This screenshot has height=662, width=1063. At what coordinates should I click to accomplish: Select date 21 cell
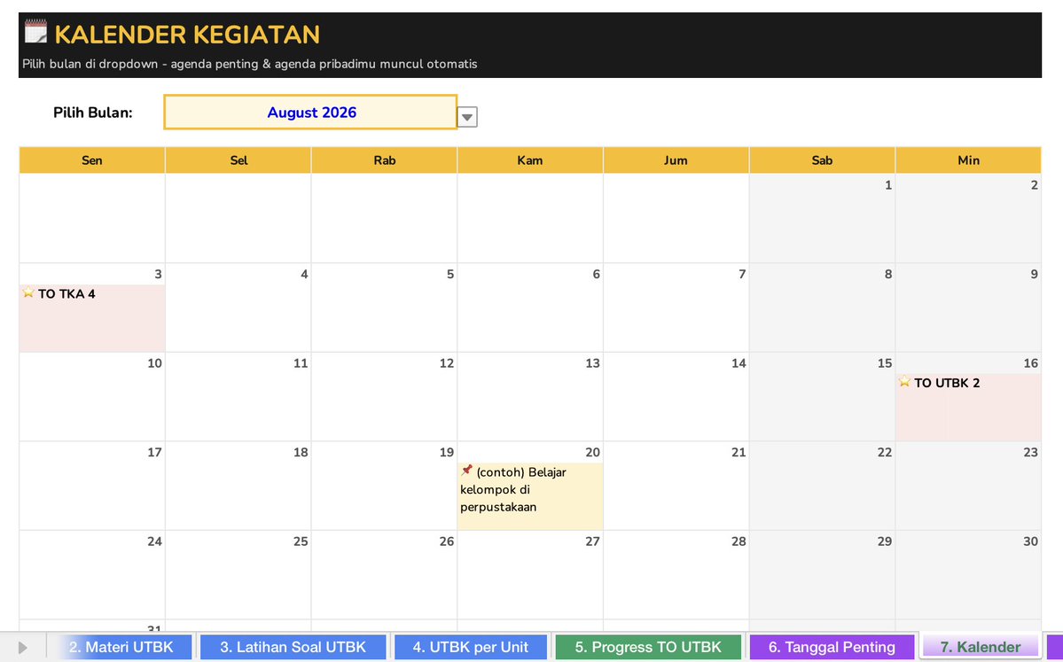676,486
